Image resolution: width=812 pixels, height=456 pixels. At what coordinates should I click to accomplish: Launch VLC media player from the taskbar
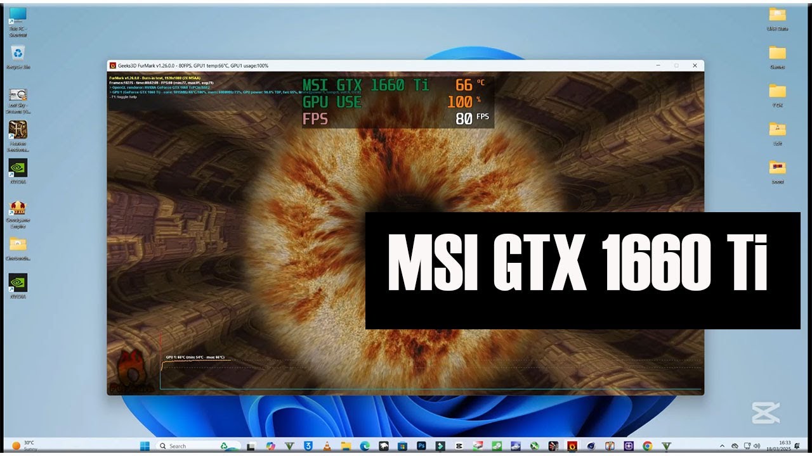pos(327,446)
